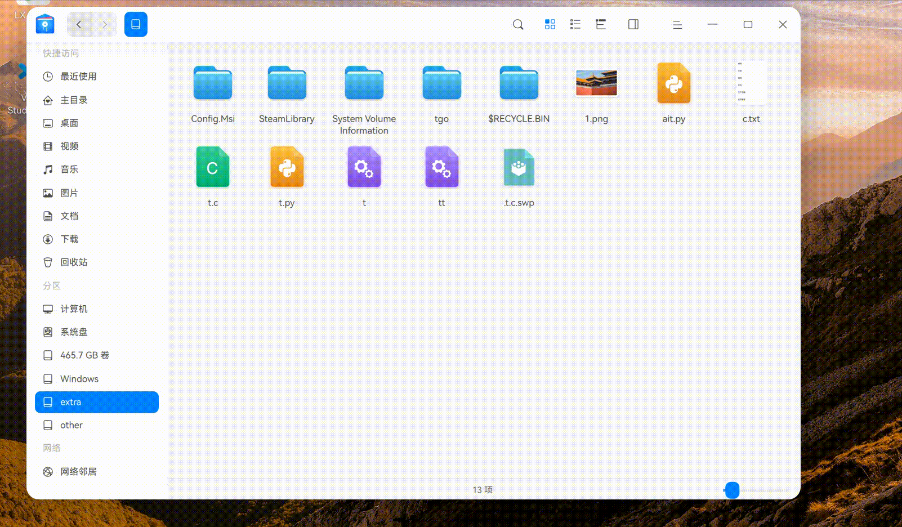
Task: Select the Config.Msi folder icon
Action: 213,83
